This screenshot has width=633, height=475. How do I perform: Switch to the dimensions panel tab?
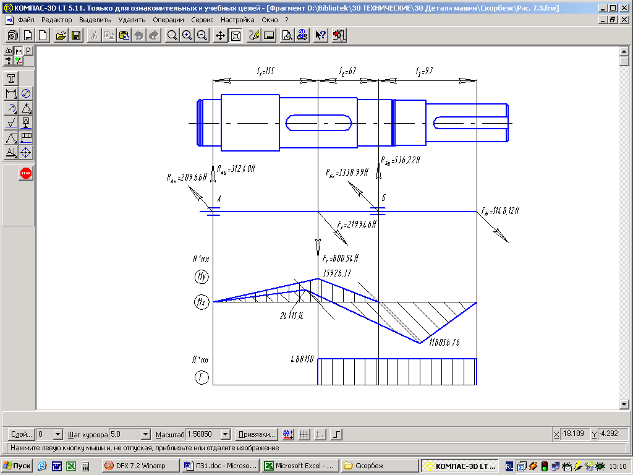pos(19,51)
